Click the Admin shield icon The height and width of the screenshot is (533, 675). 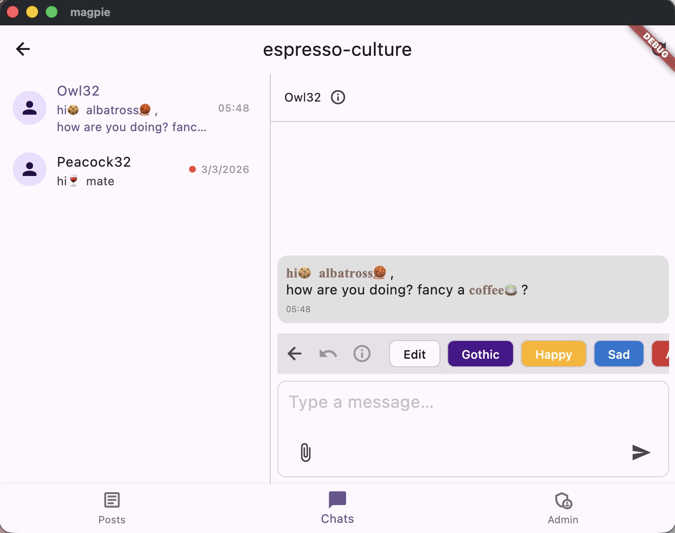coord(563,500)
